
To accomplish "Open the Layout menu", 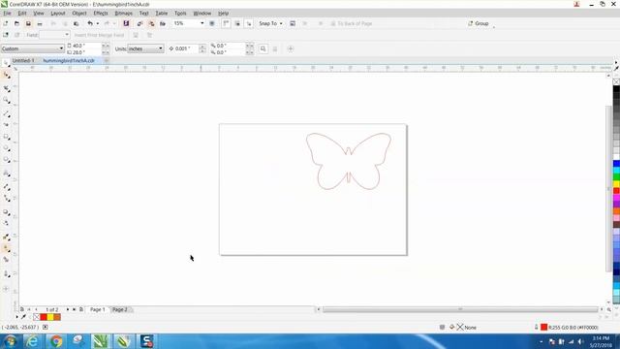I will 58,13.
